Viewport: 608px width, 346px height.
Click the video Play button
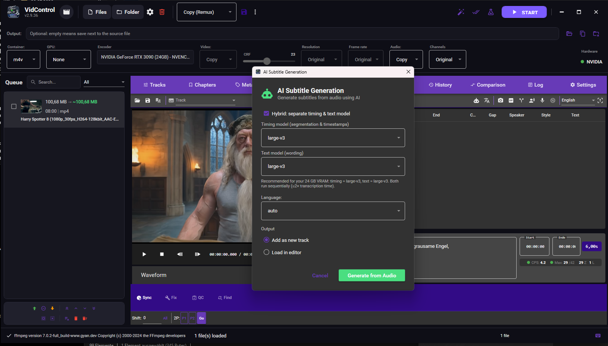point(144,254)
